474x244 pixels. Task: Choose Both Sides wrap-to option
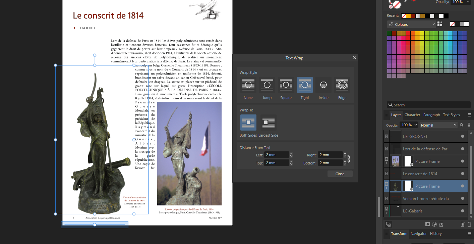pos(248,123)
